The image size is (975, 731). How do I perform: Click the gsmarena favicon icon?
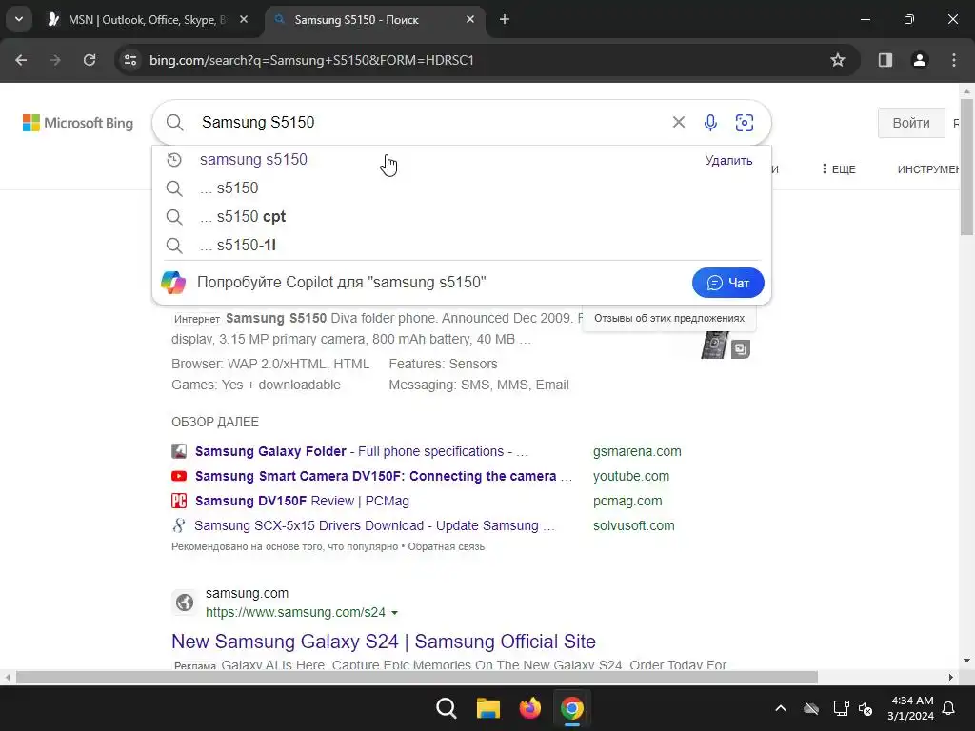point(179,451)
